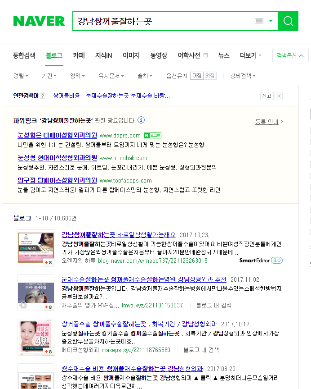Click the 눈성형 49 thumbnail

point(36,337)
